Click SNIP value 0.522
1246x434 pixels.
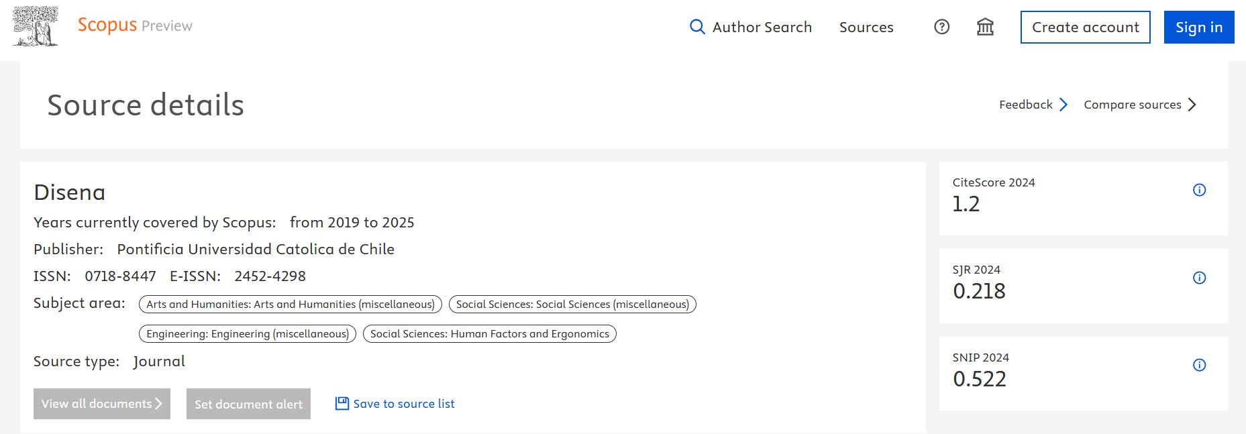click(980, 379)
